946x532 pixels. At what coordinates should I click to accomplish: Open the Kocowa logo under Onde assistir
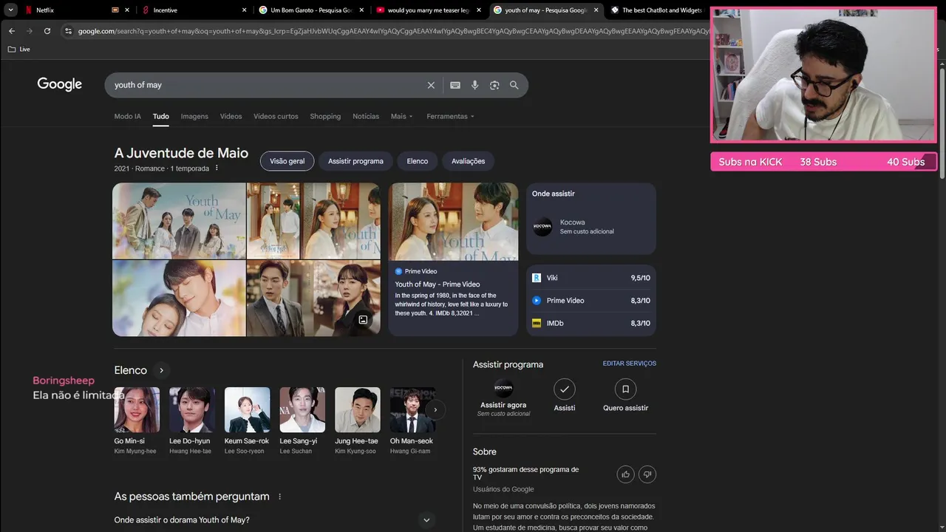542,227
